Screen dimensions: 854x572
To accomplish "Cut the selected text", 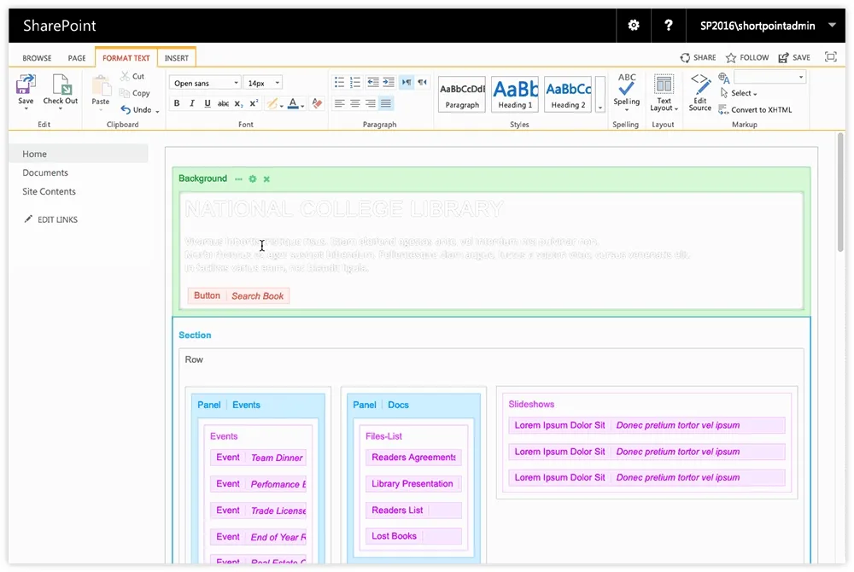I will point(132,76).
